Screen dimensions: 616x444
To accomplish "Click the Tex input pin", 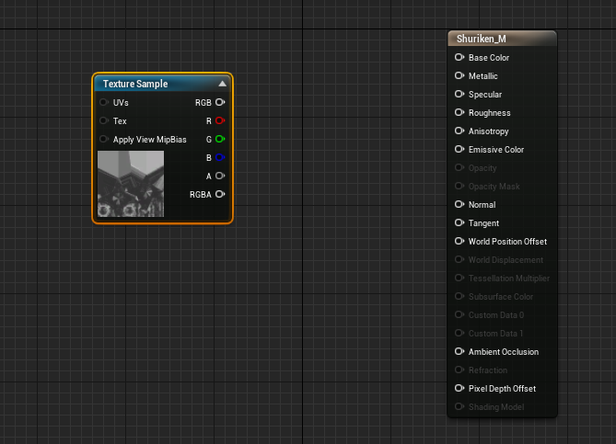I will pos(104,121).
